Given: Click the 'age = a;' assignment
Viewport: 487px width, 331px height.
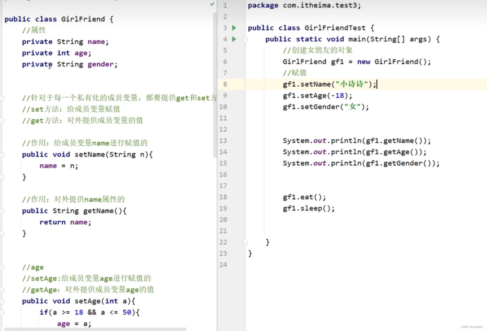Looking at the screenshot, I should [74, 324].
